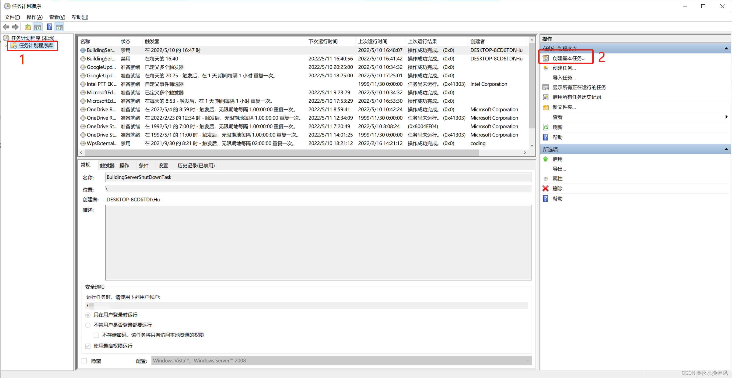The height and width of the screenshot is (378, 732).
Task: Toggle the 隐藏 checkbox
Action: point(84,361)
